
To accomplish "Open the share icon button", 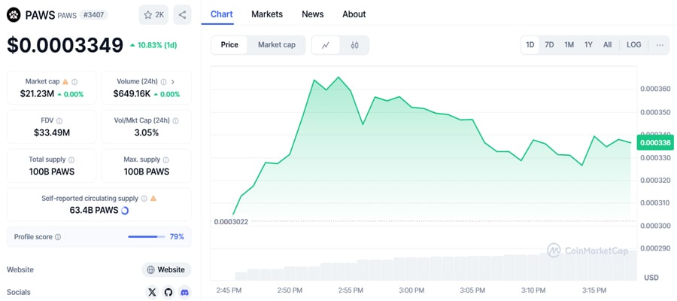I will coord(182,15).
